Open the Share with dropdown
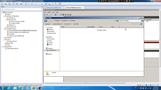 [68, 24]
